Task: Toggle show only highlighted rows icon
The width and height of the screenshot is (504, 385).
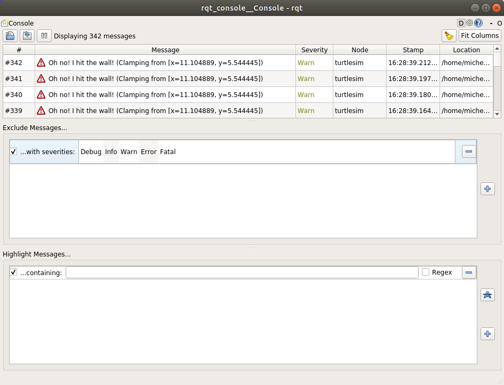Action: (x=487, y=295)
